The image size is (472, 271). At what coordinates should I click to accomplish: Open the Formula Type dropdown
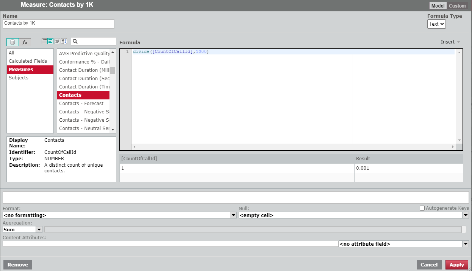click(436, 24)
